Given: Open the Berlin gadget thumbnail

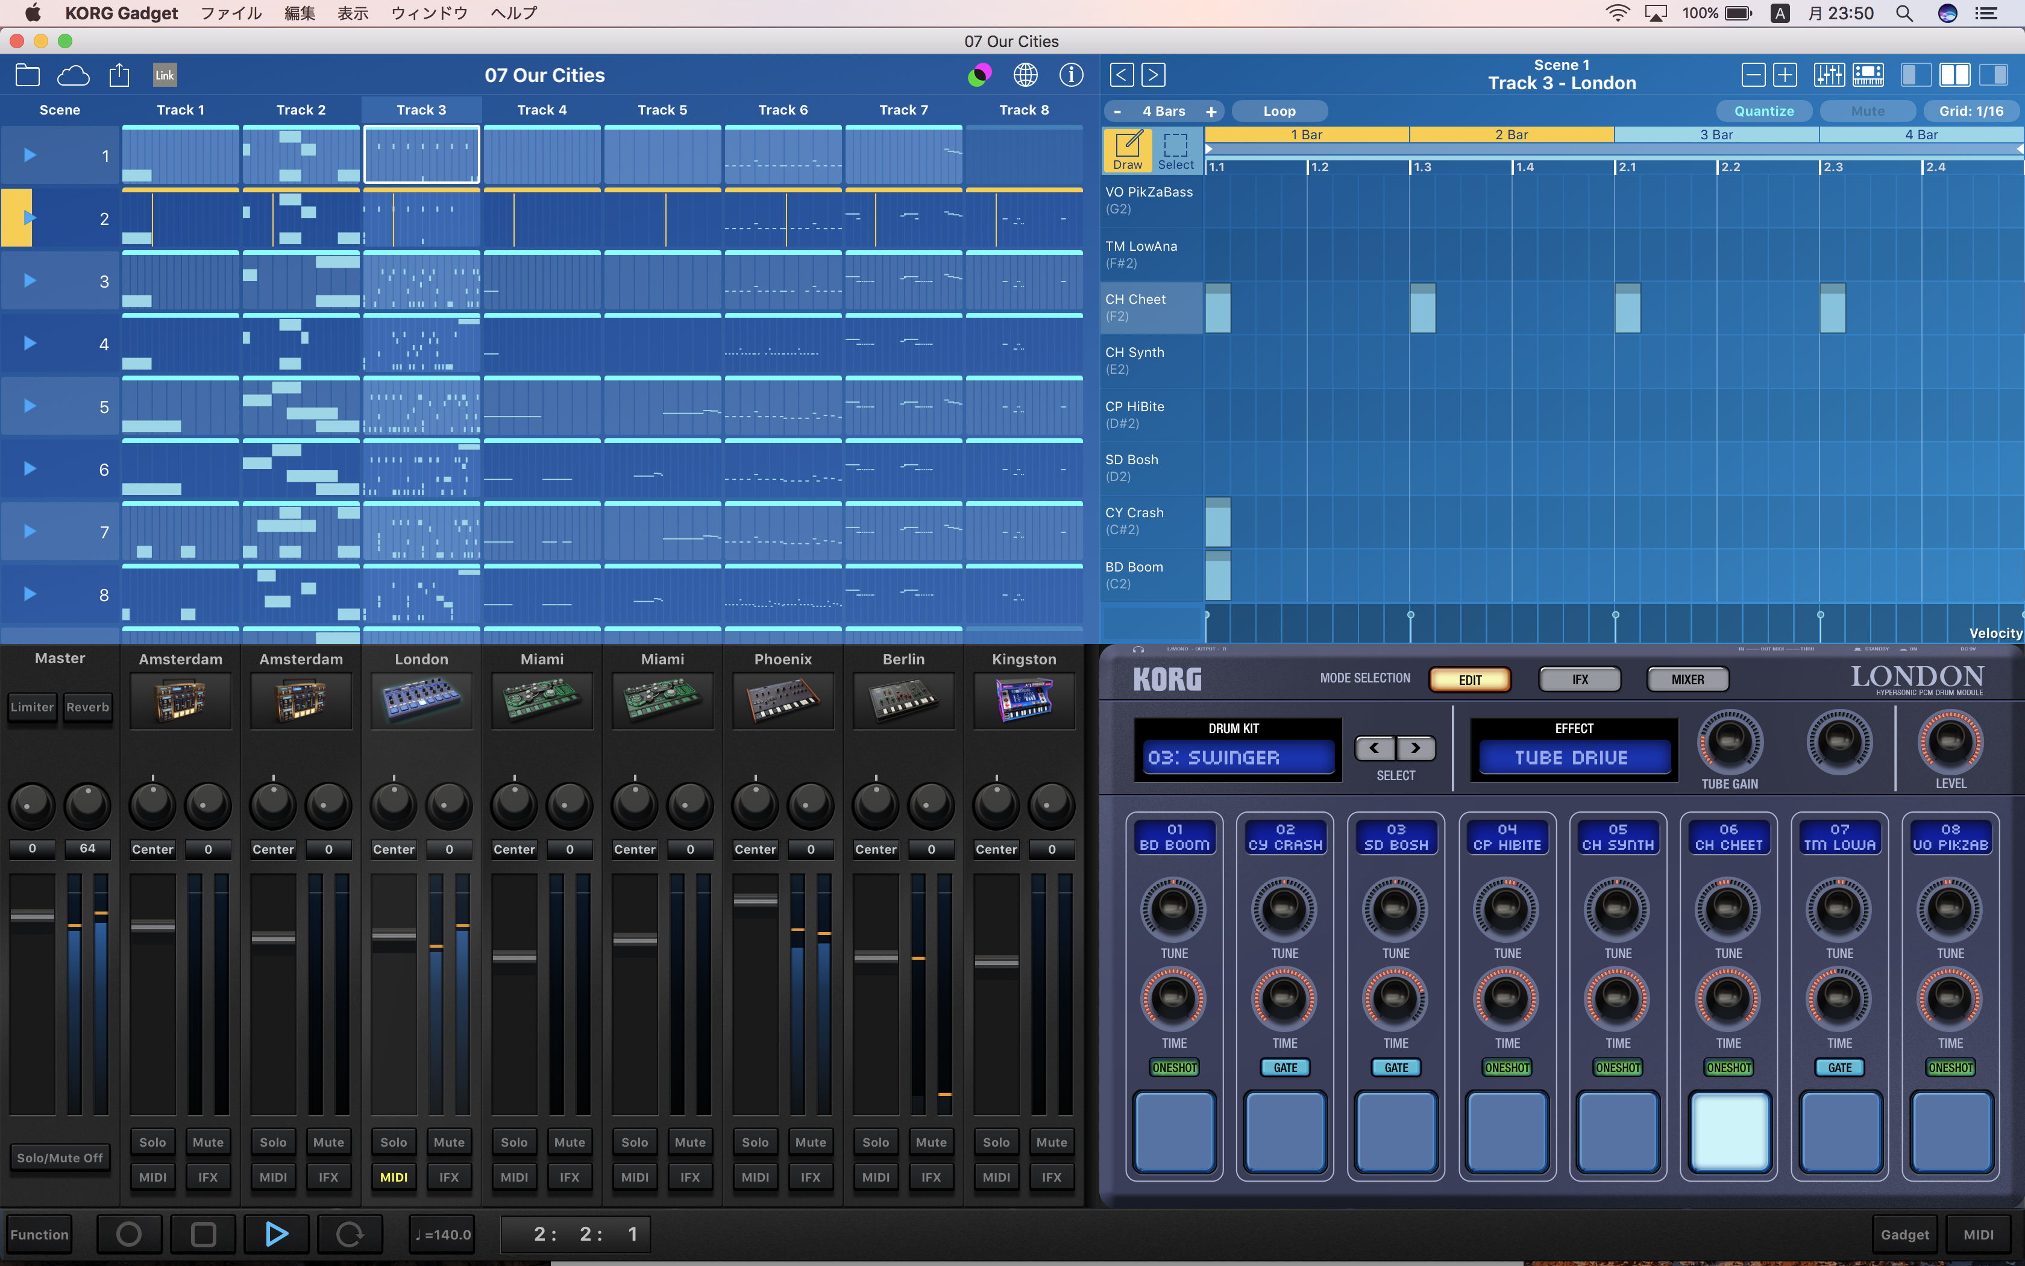Looking at the screenshot, I should pos(904,700).
